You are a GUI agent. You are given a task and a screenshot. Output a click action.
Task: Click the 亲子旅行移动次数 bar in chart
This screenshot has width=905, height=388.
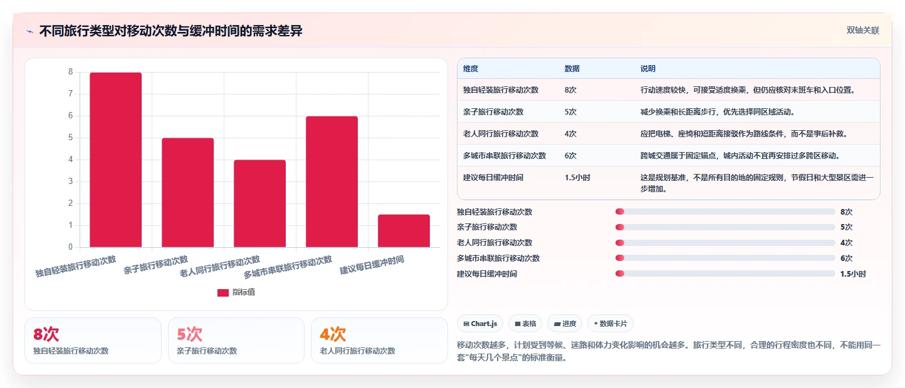click(x=188, y=192)
